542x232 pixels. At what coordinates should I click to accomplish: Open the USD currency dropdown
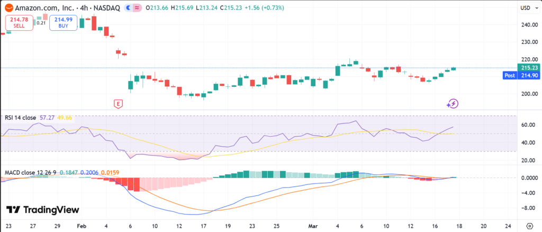[x=526, y=8]
